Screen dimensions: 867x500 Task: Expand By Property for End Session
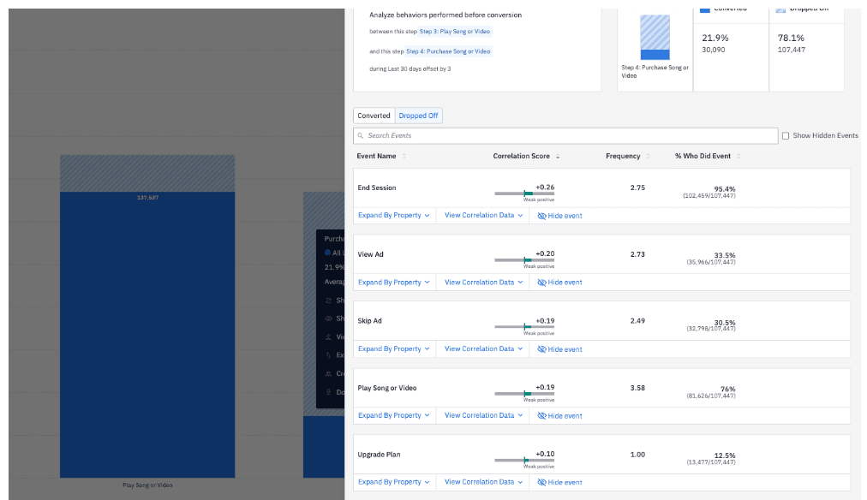(393, 216)
